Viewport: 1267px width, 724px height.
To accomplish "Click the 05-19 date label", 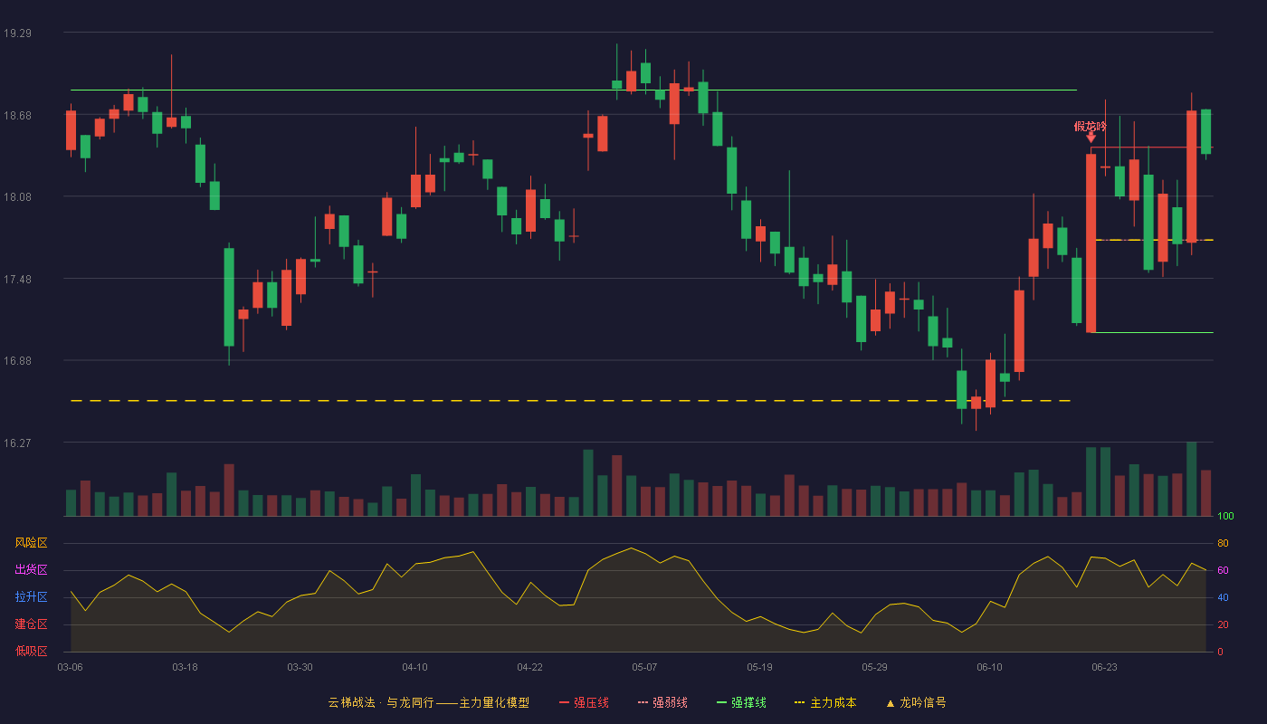I will point(759,667).
